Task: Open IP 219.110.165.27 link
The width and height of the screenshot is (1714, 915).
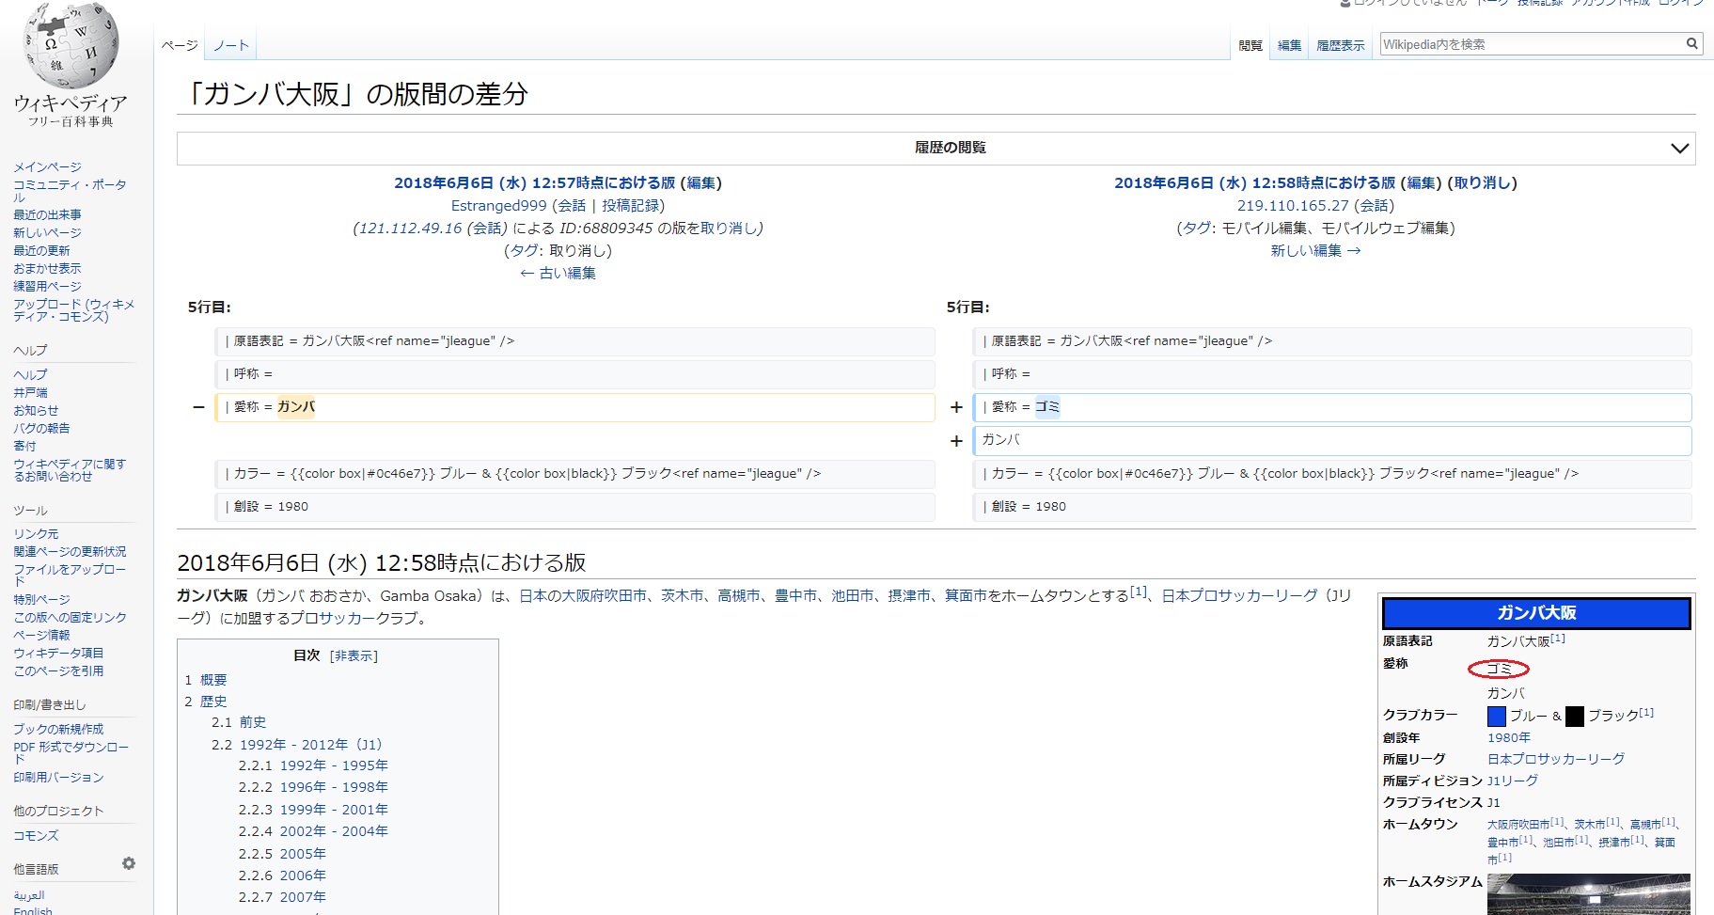Action: tap(1293, 205)
